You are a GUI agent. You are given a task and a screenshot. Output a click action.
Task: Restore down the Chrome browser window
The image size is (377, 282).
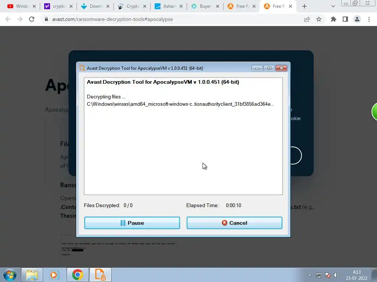point(355,3)
